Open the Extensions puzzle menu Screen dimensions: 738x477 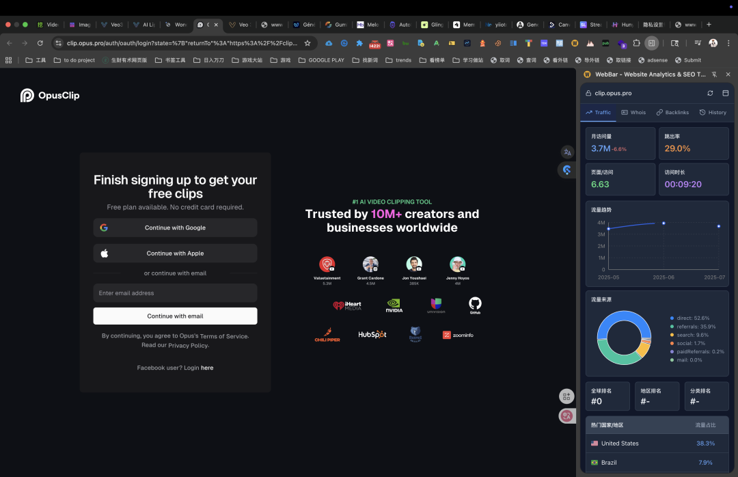point(636,43)
